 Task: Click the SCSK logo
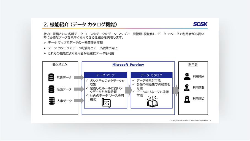200,24
